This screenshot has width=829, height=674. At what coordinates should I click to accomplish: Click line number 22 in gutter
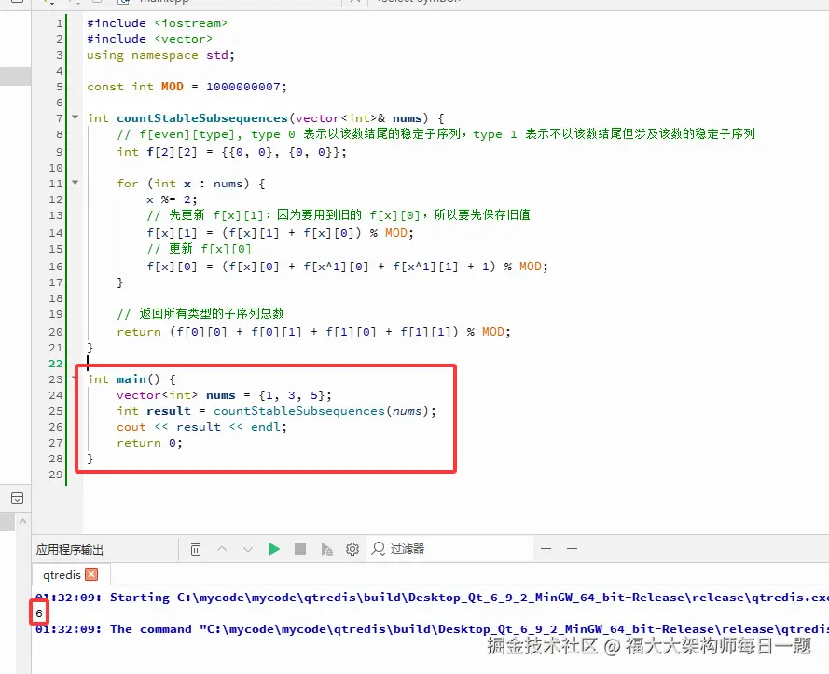pos(56,364)
